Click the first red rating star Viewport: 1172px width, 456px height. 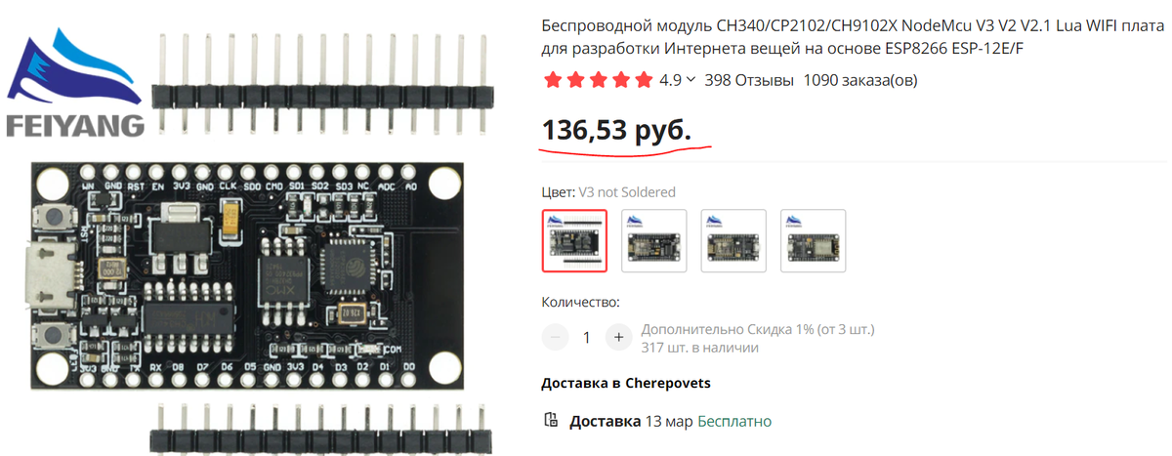click(552, 80)
